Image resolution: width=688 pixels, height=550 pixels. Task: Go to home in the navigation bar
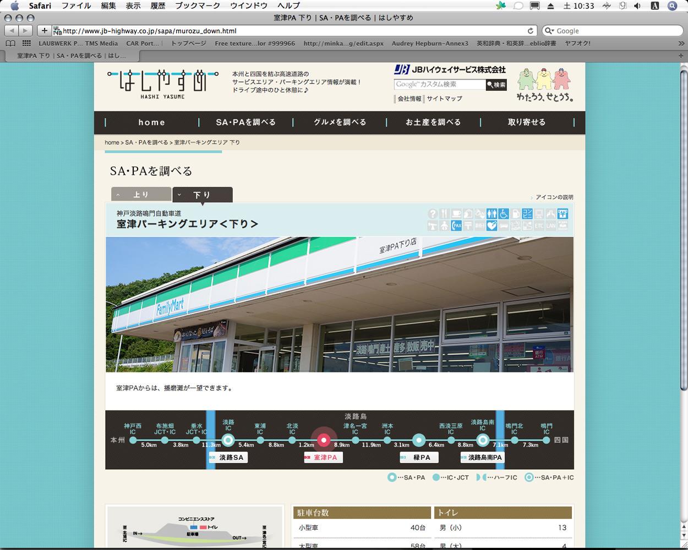click(x=152, y=123)
